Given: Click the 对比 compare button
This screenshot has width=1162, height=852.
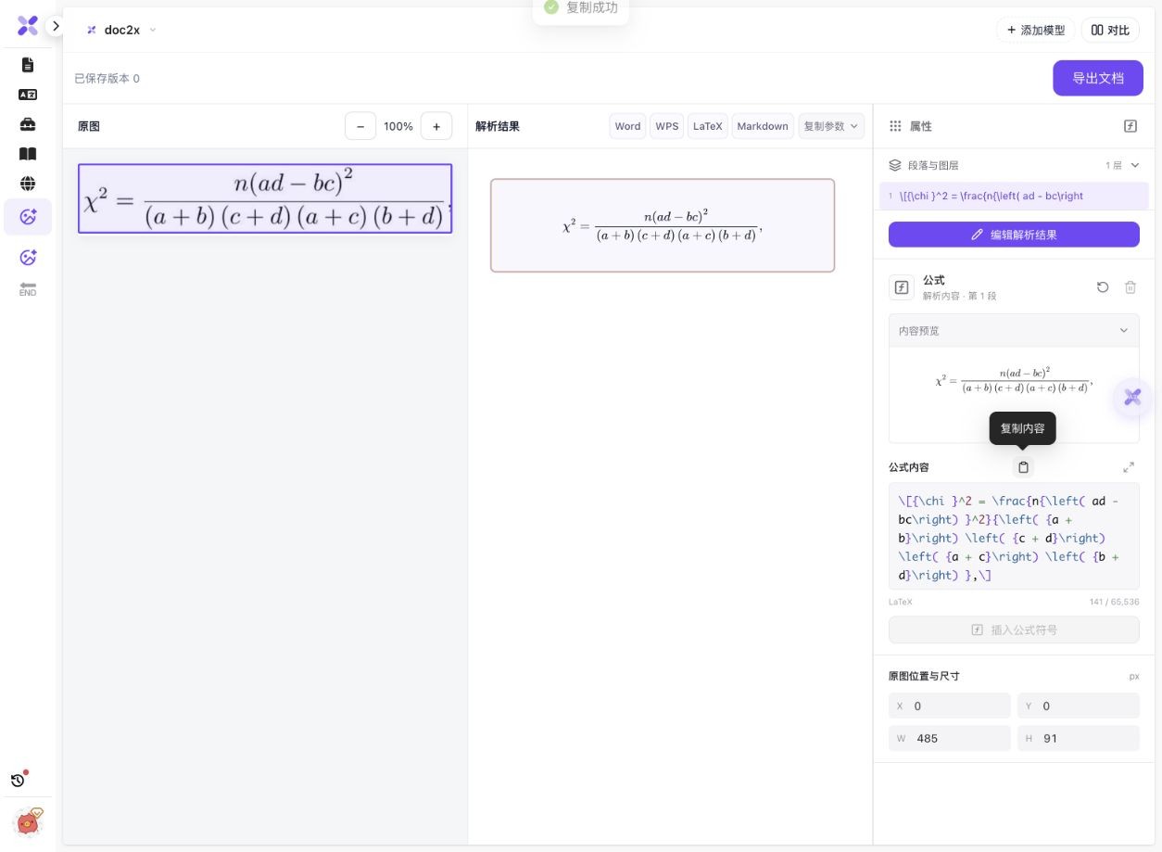Looking at the screenshot, I should 1110,30.
